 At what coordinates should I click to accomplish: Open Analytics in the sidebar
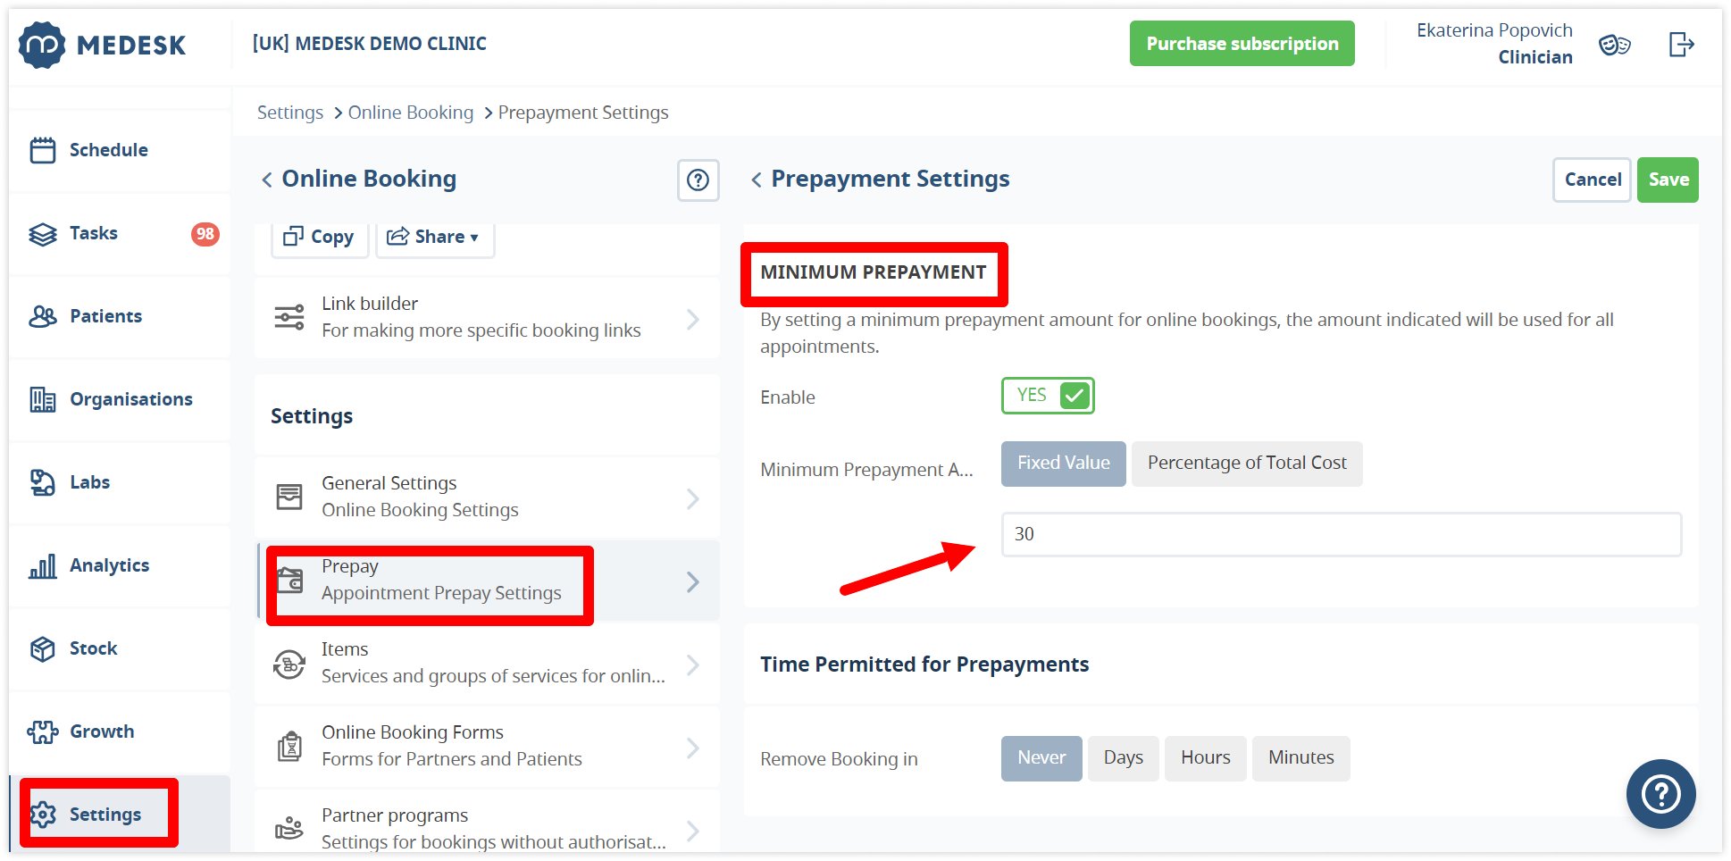[x=109, y=565]
